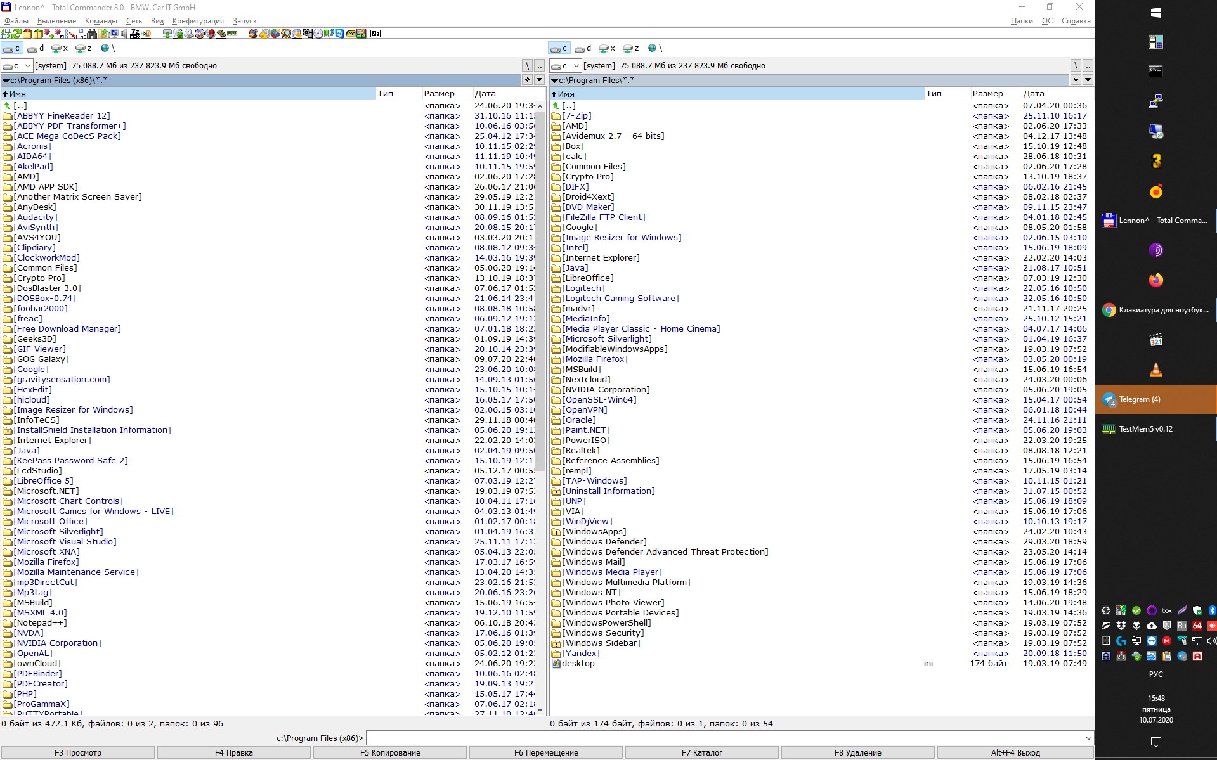Open the Конфигурация menu
Image resolution: width=1217 pixels, height=760 pixels.
pyautogui.click(x=198, y=21)
